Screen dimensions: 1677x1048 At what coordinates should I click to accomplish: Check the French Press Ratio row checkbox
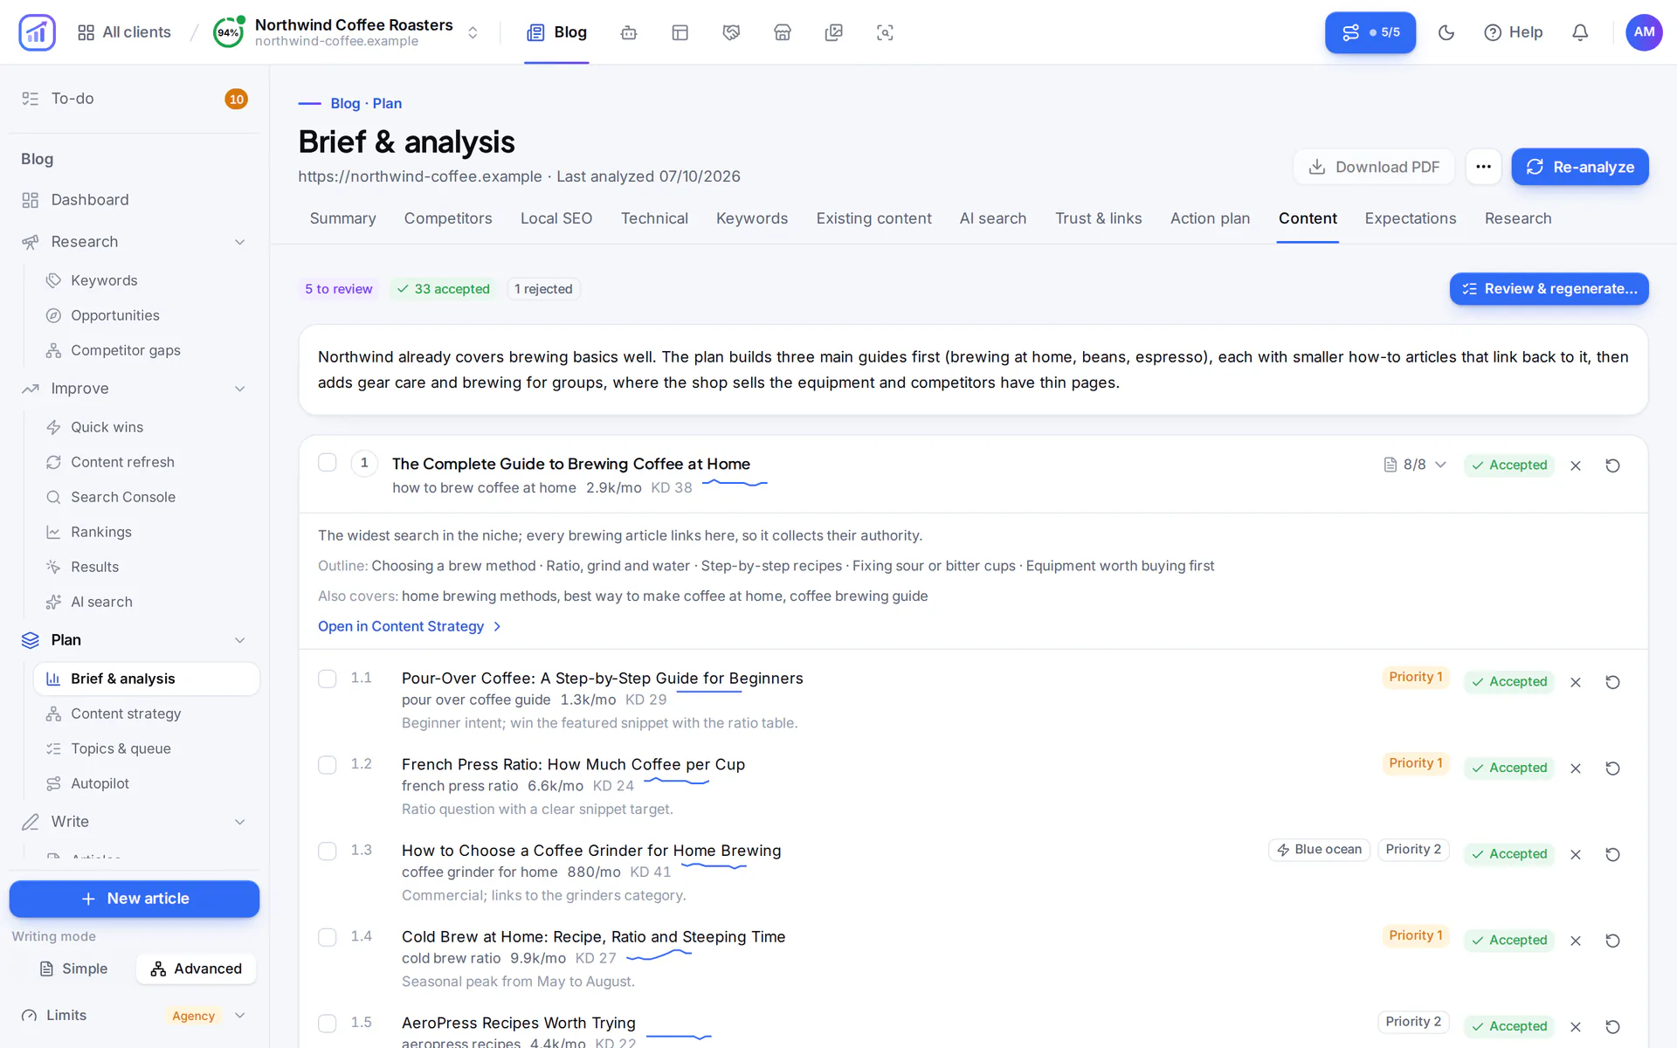328,765
